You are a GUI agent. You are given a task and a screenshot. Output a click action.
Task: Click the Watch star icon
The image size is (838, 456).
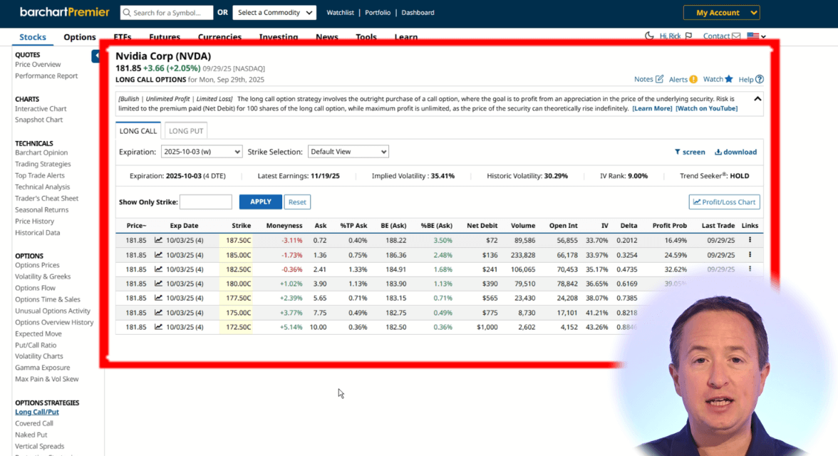click(728, 79)
